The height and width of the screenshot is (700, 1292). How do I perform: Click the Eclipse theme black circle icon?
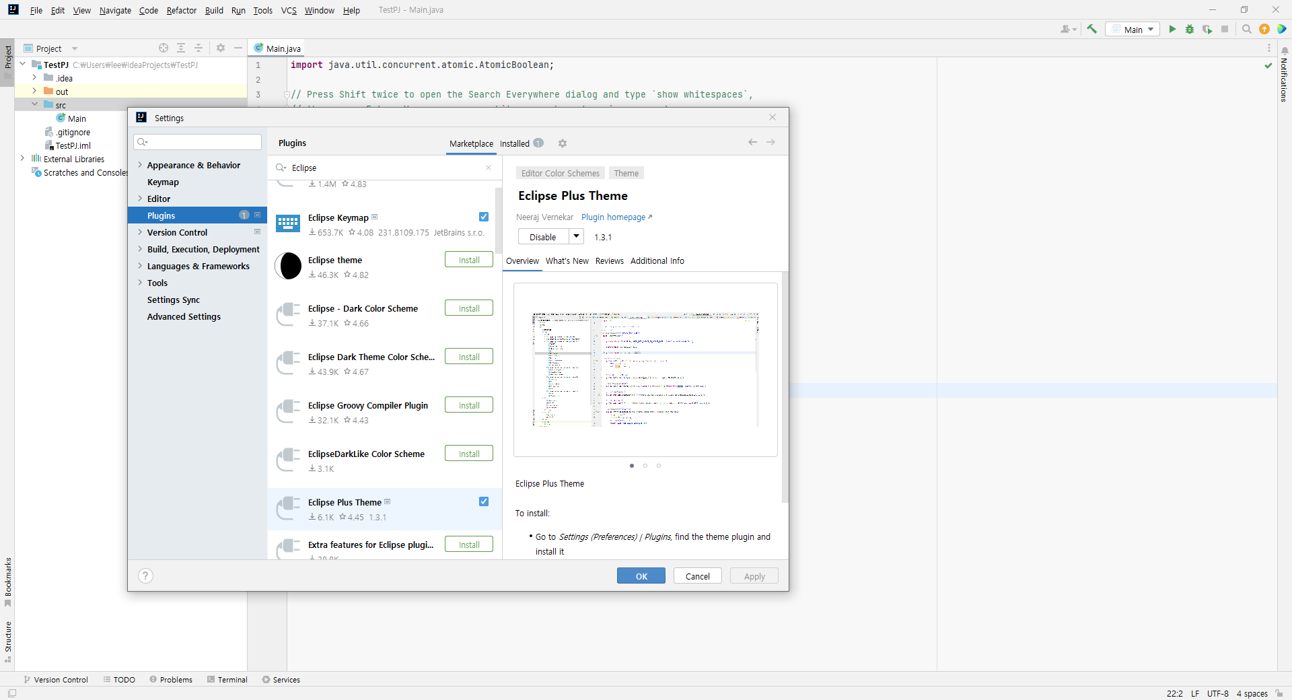click(288, 266)
